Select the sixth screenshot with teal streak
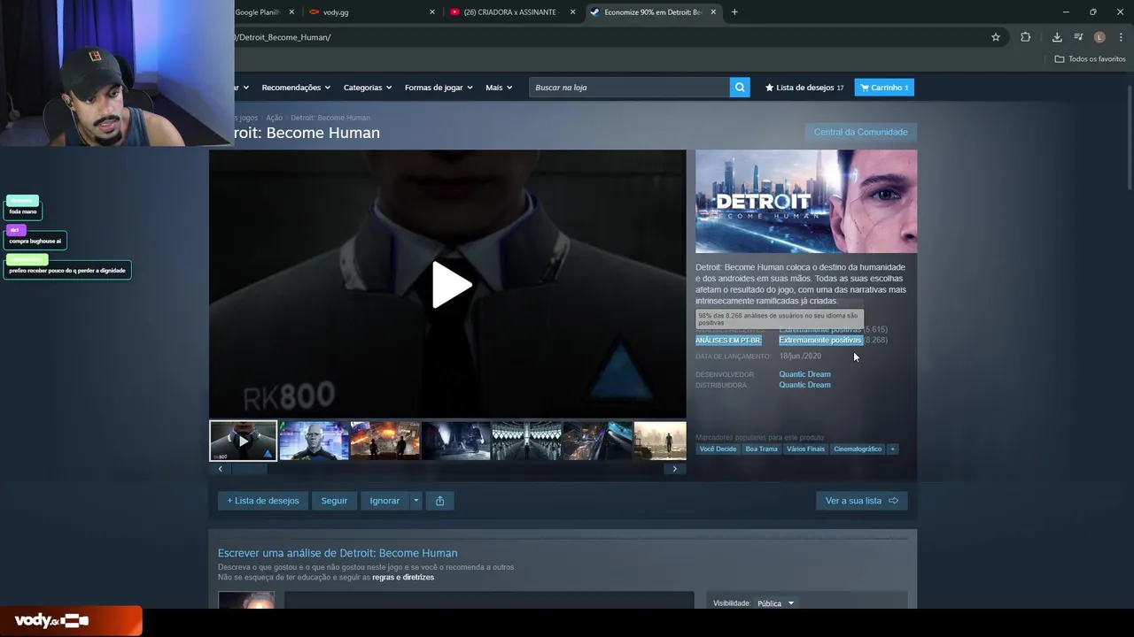1134x637 pixels. pyautogui.click(x=597, y=441)
